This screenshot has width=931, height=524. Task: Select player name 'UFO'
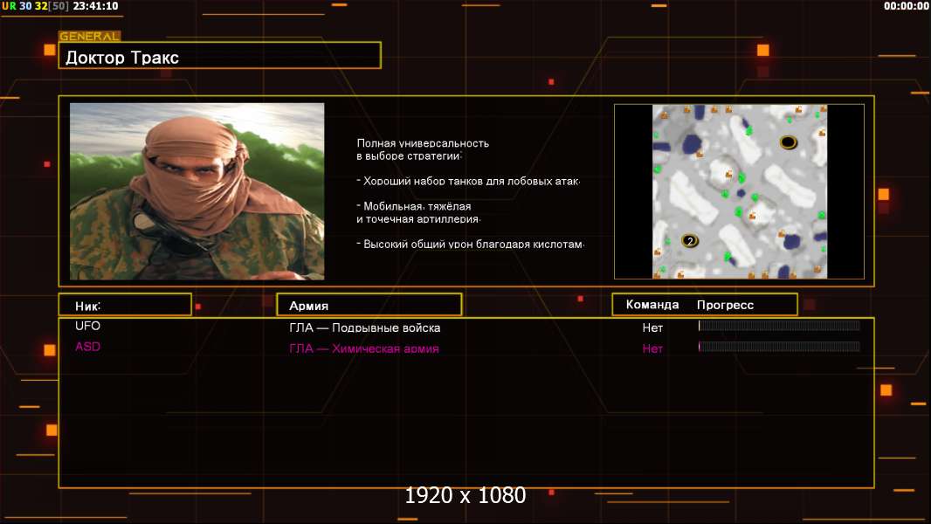click(x=87, y=326)
